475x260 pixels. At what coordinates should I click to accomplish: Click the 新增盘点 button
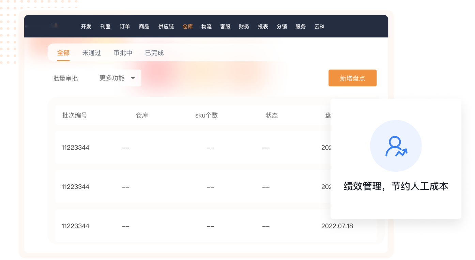click(352, 78)
